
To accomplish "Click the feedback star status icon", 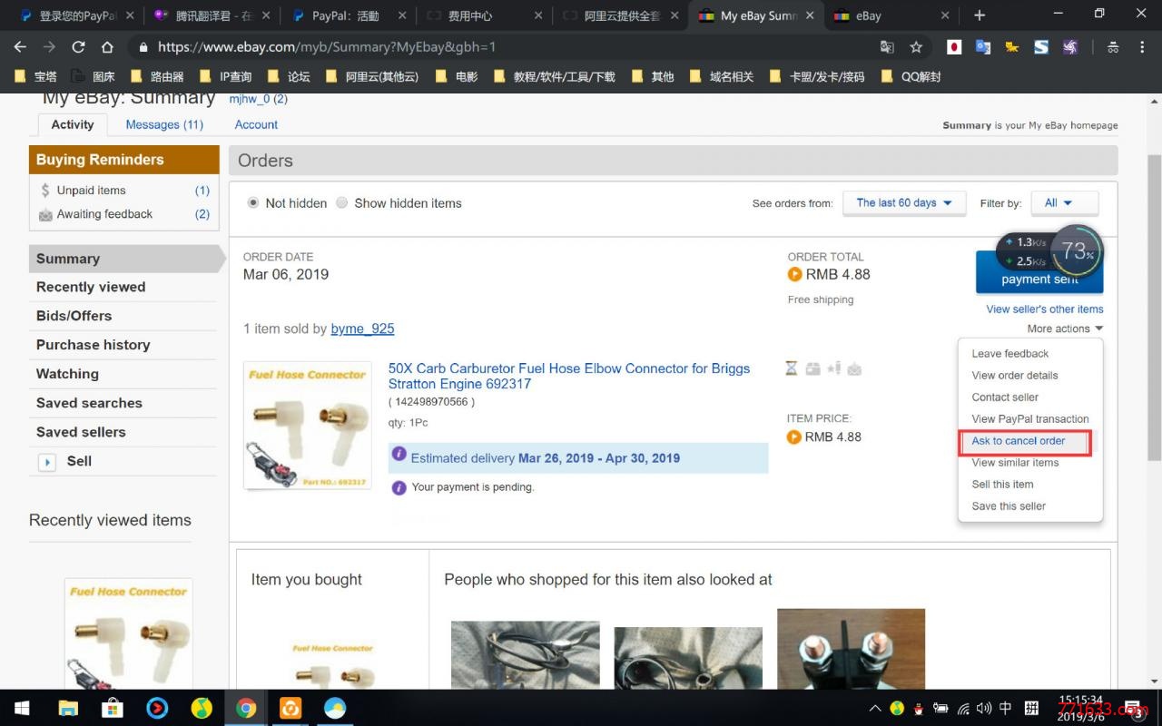I will point(833,368).
